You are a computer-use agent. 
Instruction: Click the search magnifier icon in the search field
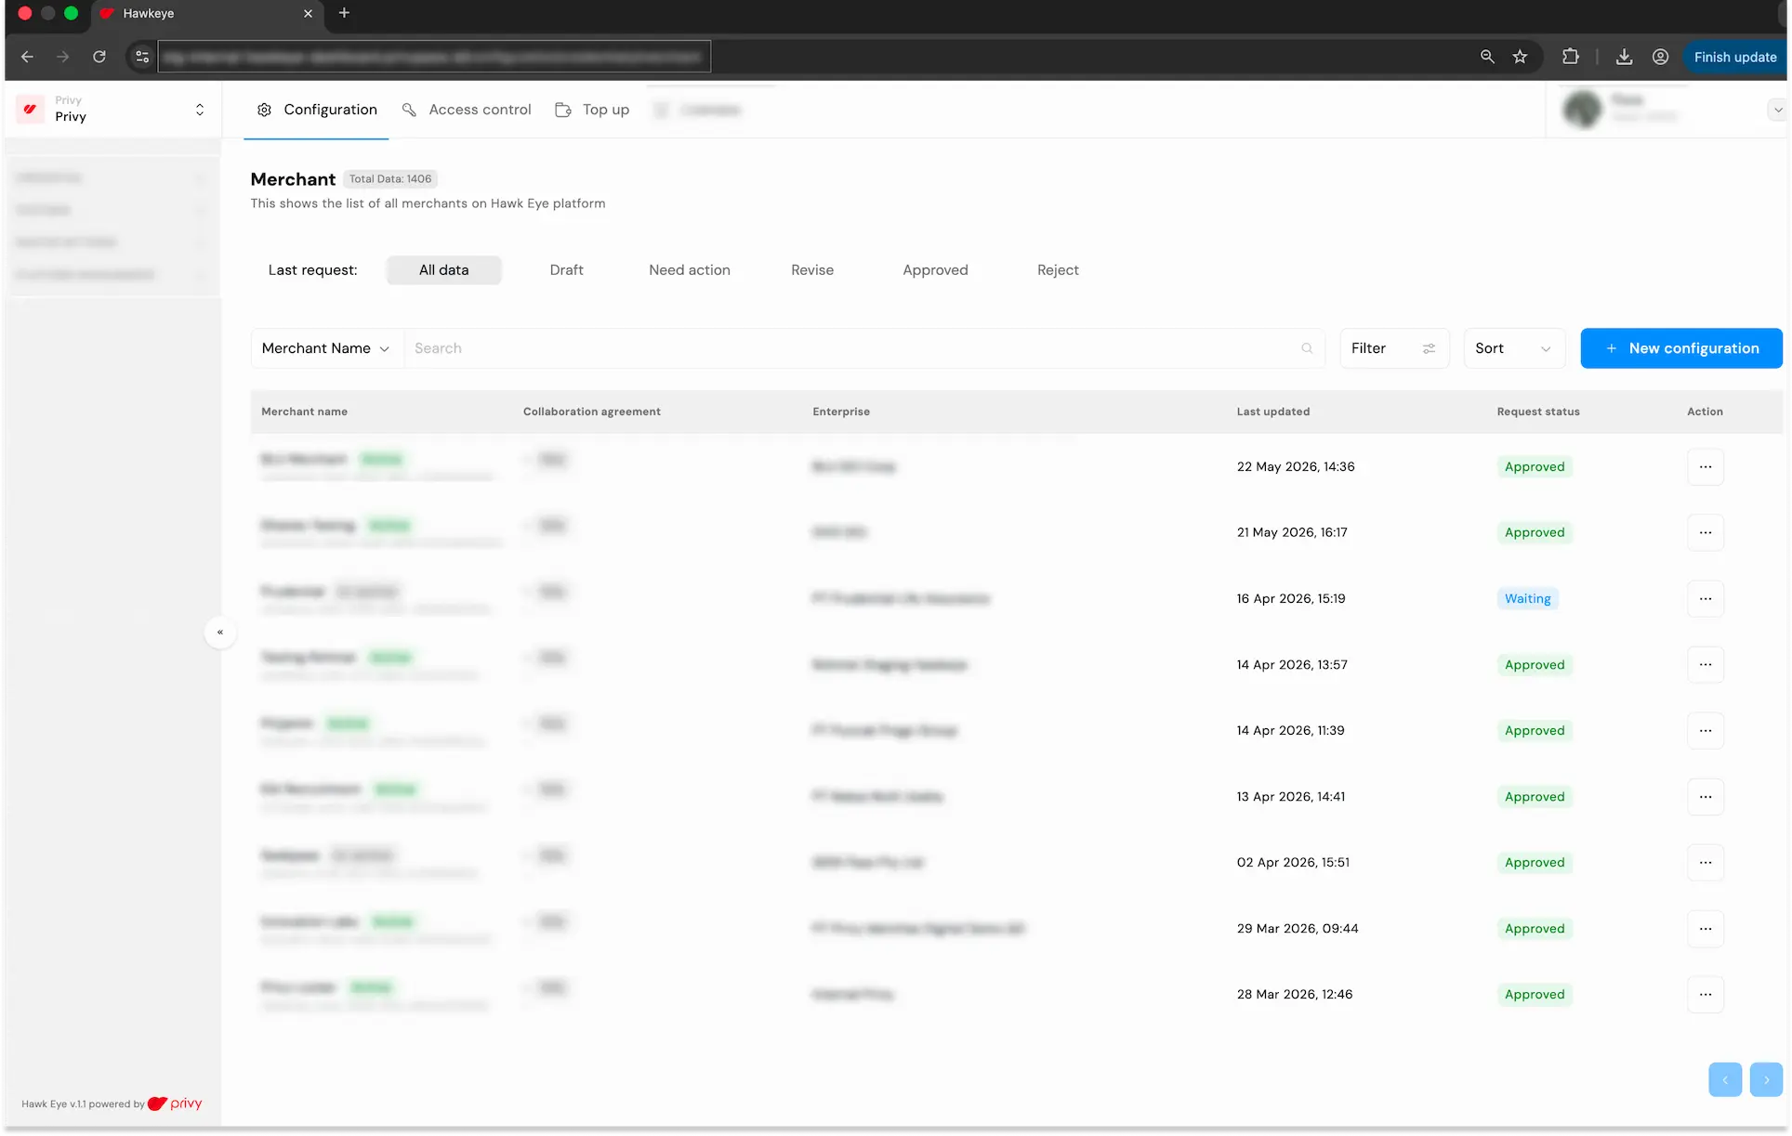(x=1307, y=348)
